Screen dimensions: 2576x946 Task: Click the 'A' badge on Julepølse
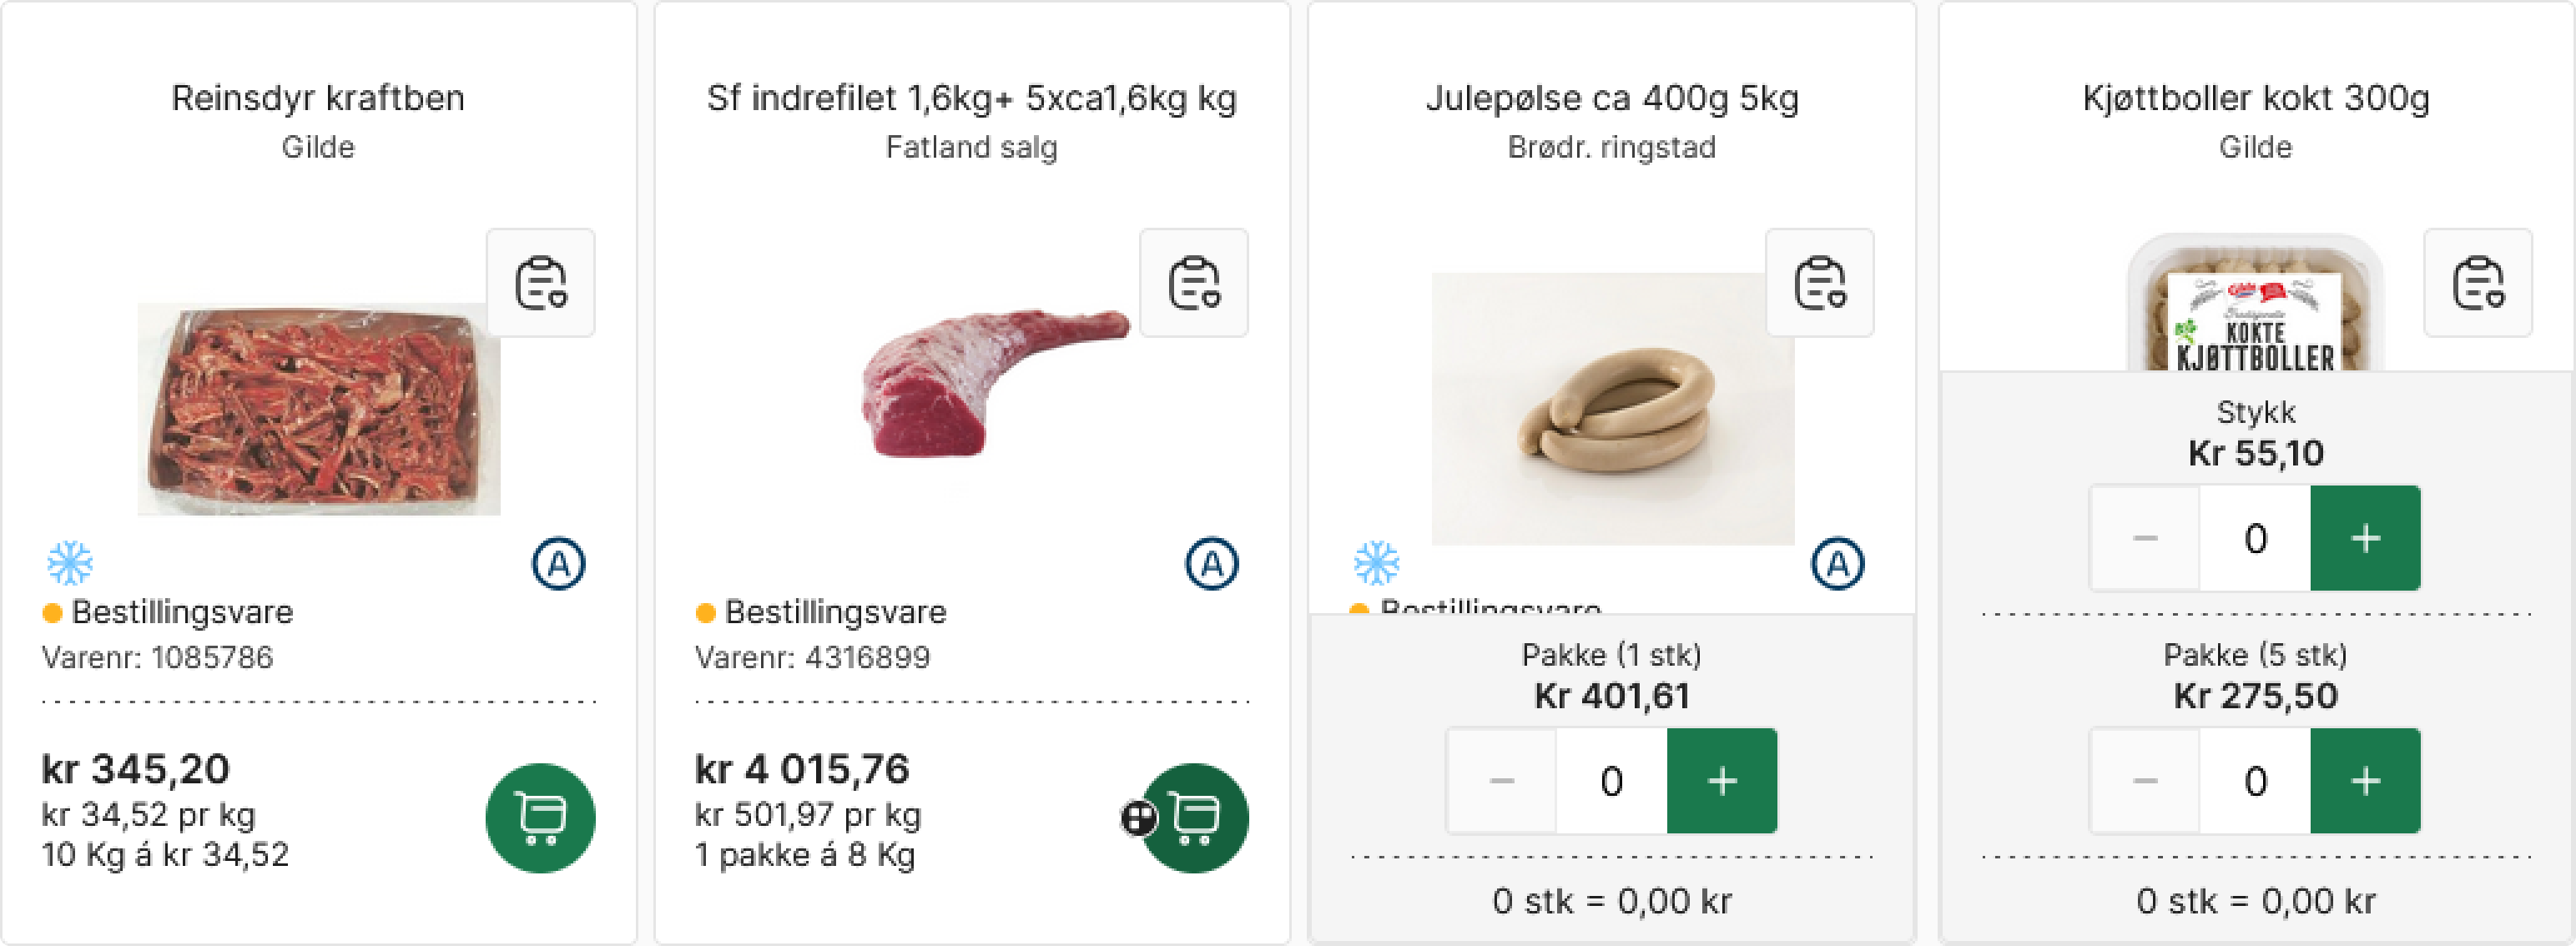pyautogui.click(x=1837, y=564)
